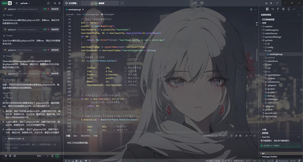Screen dimensions: 303x162
Task: Send message with green send button
Action: point(57,156)
